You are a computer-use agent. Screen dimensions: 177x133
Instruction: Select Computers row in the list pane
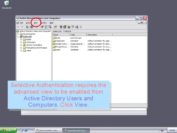pyautogui.click(x=60, y=41)
